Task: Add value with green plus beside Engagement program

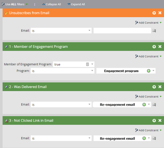Action: pyautogui.click(x=149, y=71)
